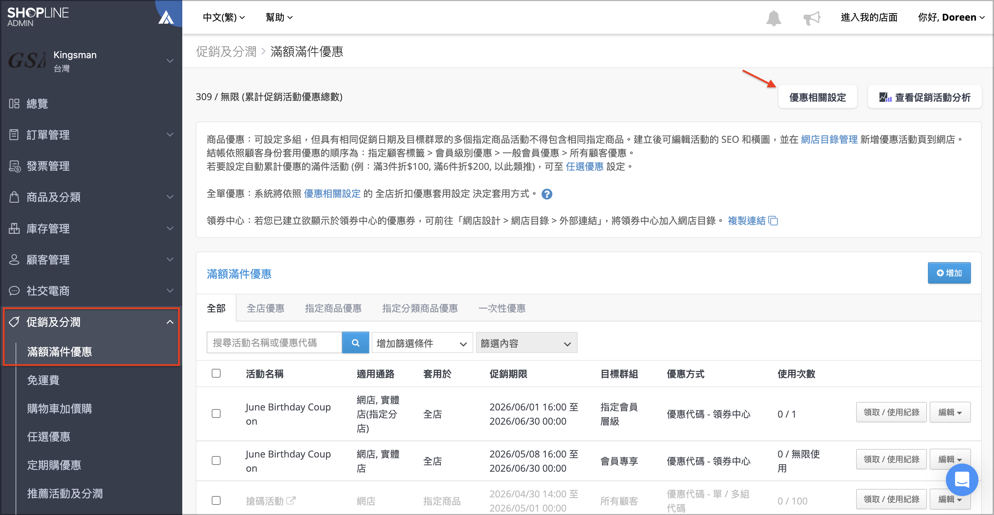Open 編輯 dropdown for first June Birthday Coupon
This screenshot has width=994, height=515.
[x=950, y=412]
